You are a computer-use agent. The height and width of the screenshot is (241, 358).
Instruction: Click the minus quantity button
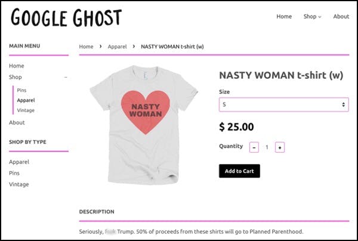coord(254,147)
